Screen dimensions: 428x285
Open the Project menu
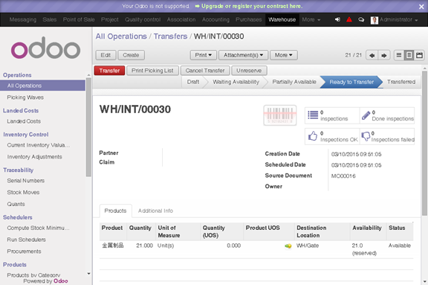(x=110, y=19)
